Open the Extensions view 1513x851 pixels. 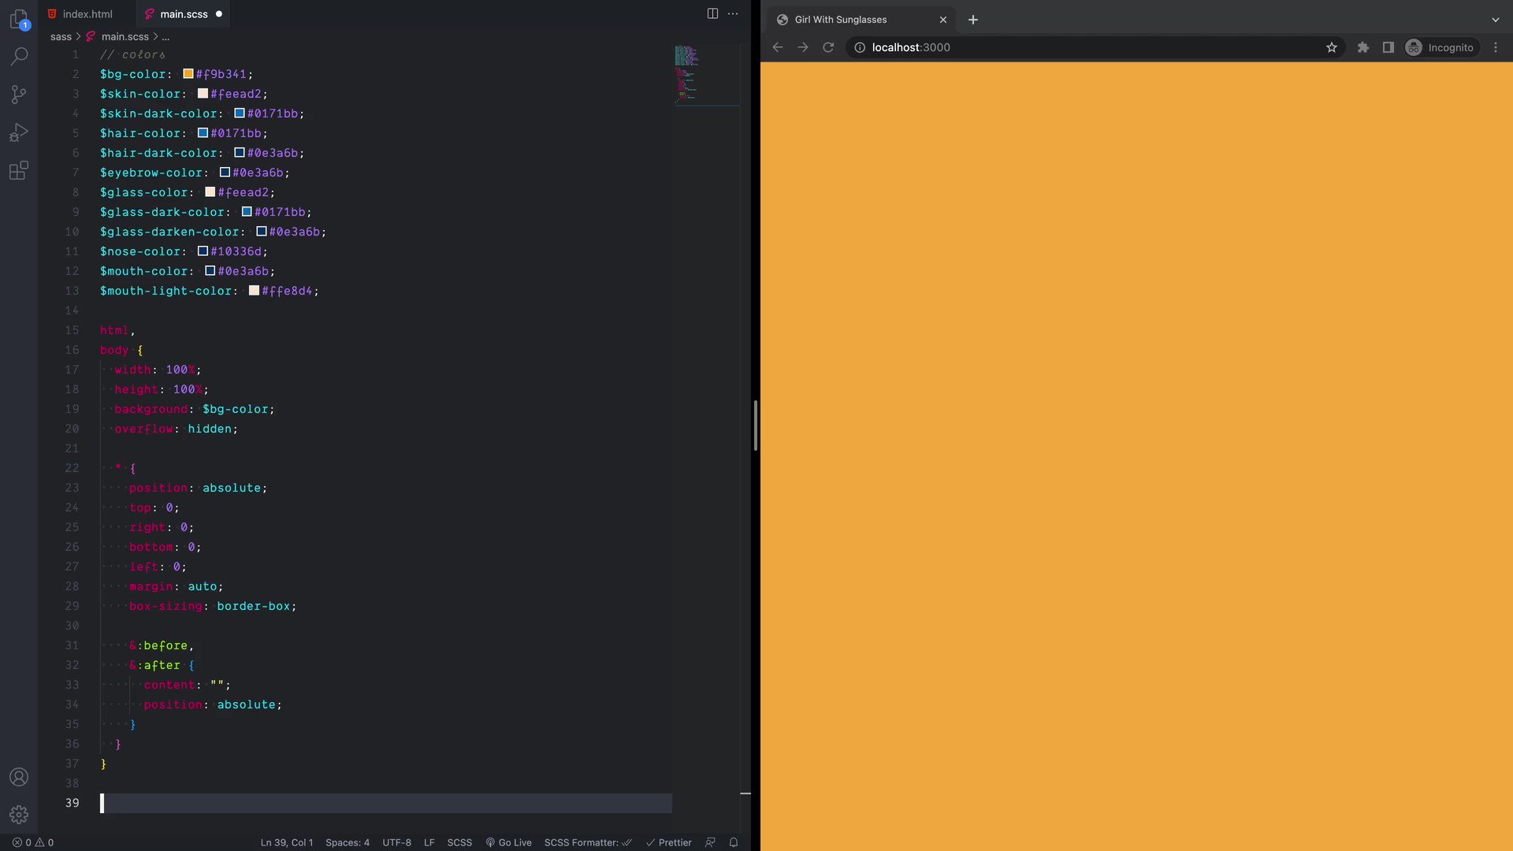pos(19,171)
